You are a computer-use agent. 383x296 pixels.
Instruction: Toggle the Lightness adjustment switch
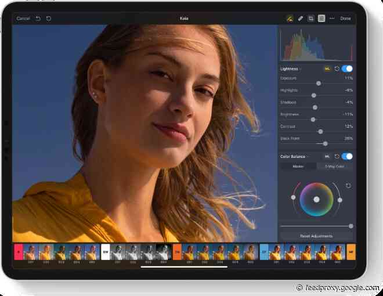tap(347, 69)
